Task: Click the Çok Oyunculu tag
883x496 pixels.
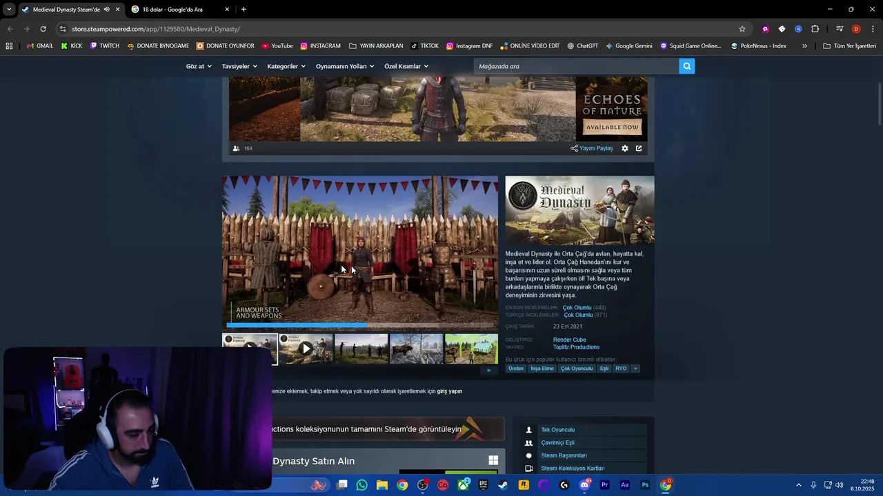Action: pyautogui.click(x=577, y=369)
